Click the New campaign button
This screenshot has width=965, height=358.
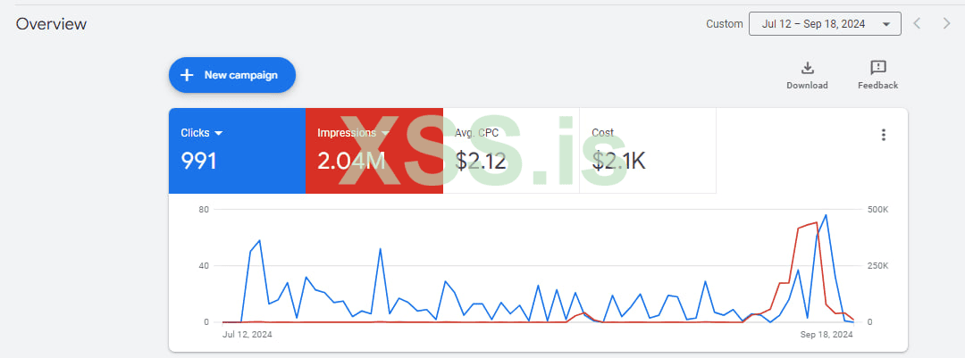(x=232, y=75)
